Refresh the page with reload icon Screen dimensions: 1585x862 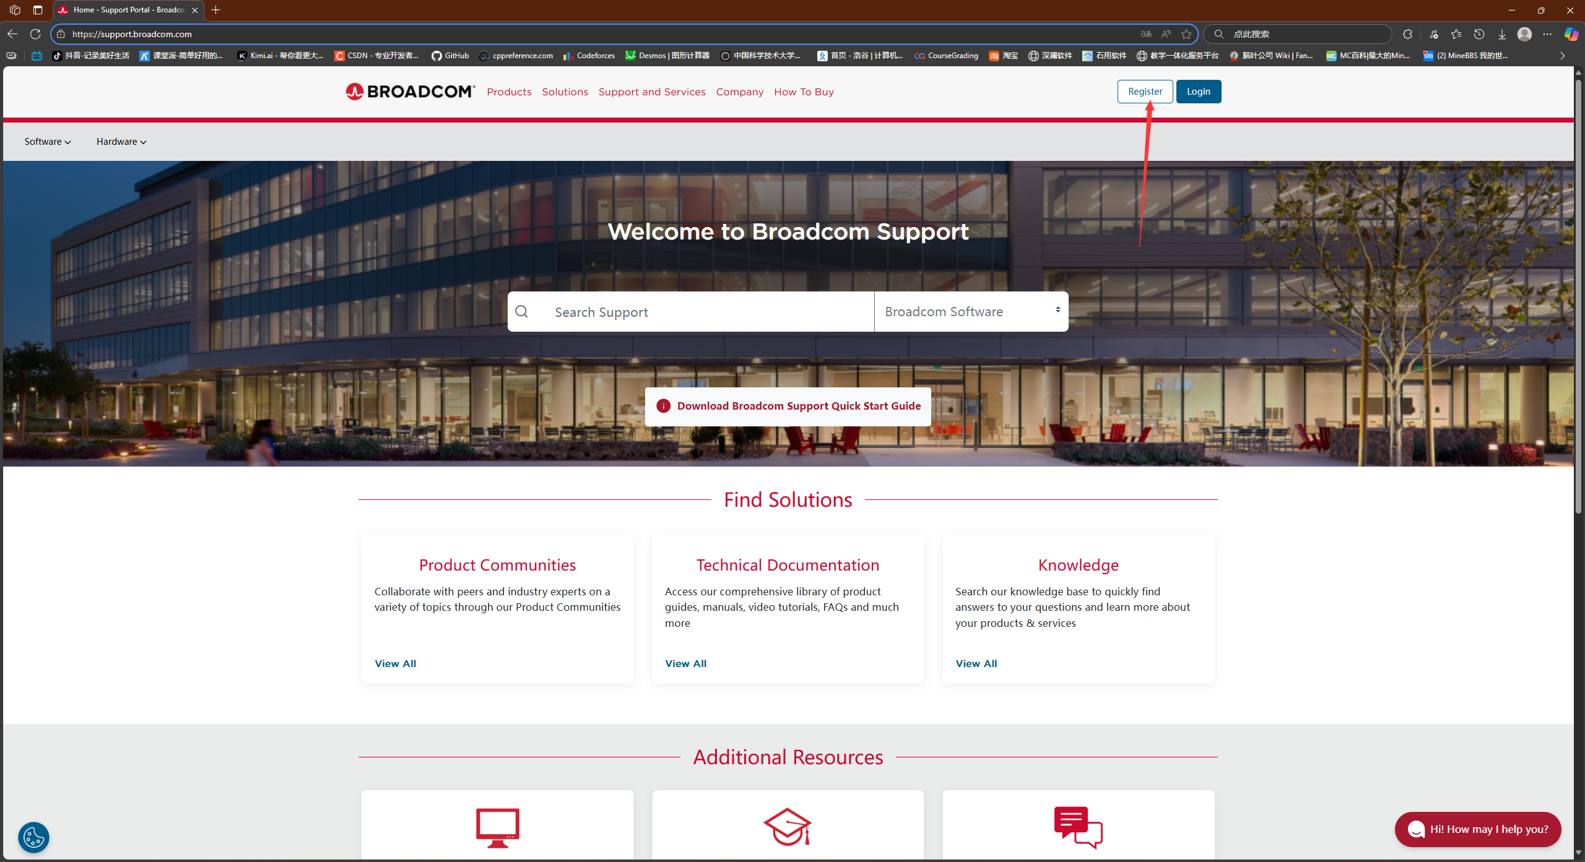(35, 34)
